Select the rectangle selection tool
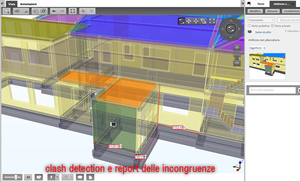 (x=6, y=11)
